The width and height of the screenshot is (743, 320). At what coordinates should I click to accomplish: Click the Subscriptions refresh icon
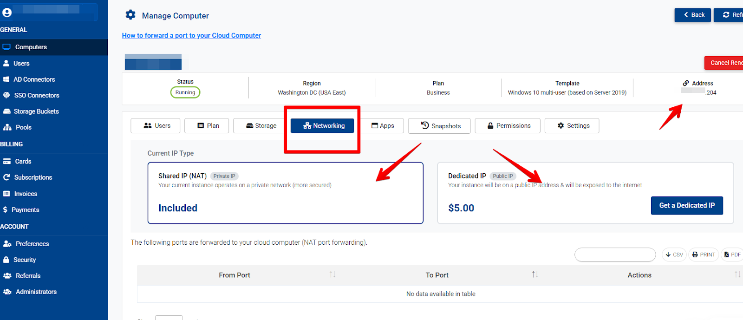point(7,177)
